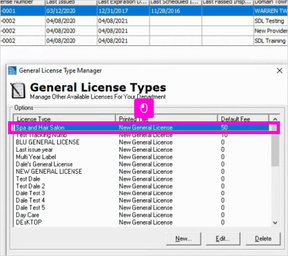Viewport: 288px width, 256px height.
Task: Click the General License Type Manager title icon
Action: click(x=12, y=70)
